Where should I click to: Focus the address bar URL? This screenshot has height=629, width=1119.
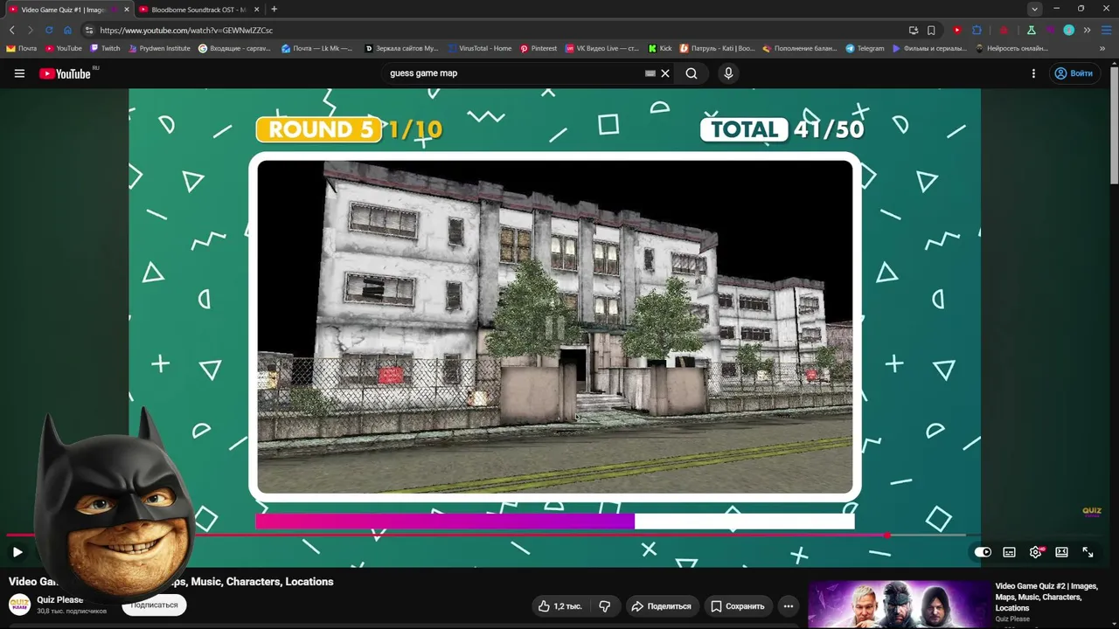tap(186, 30)
